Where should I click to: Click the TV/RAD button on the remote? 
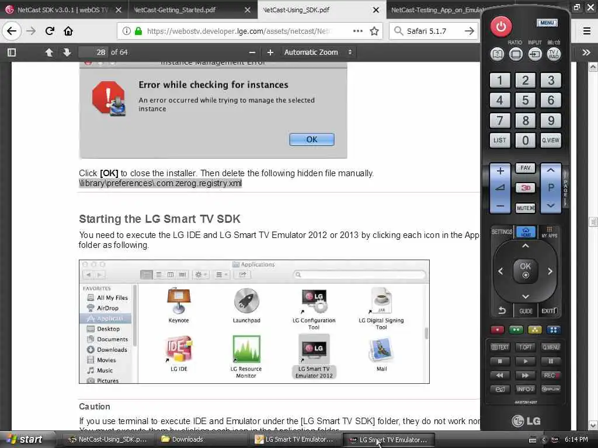[x=554, y=54]
